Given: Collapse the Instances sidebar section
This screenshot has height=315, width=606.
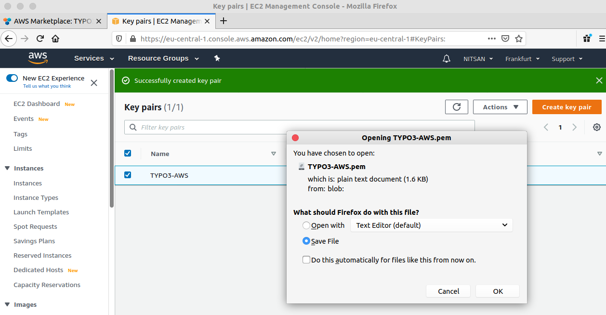Looking at the screenshot, I should [7, 168].
